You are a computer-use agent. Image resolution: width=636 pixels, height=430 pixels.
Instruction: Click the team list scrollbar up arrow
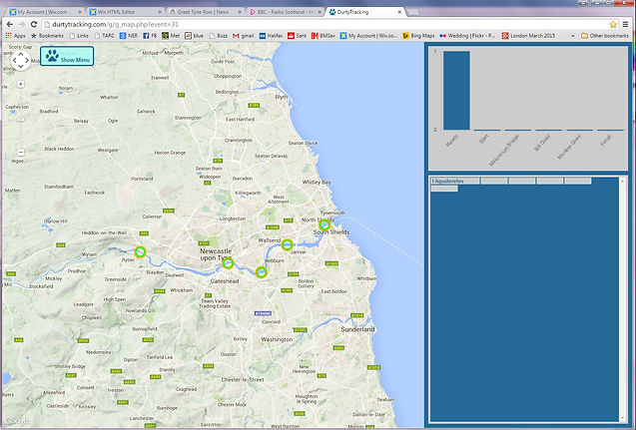623,182
